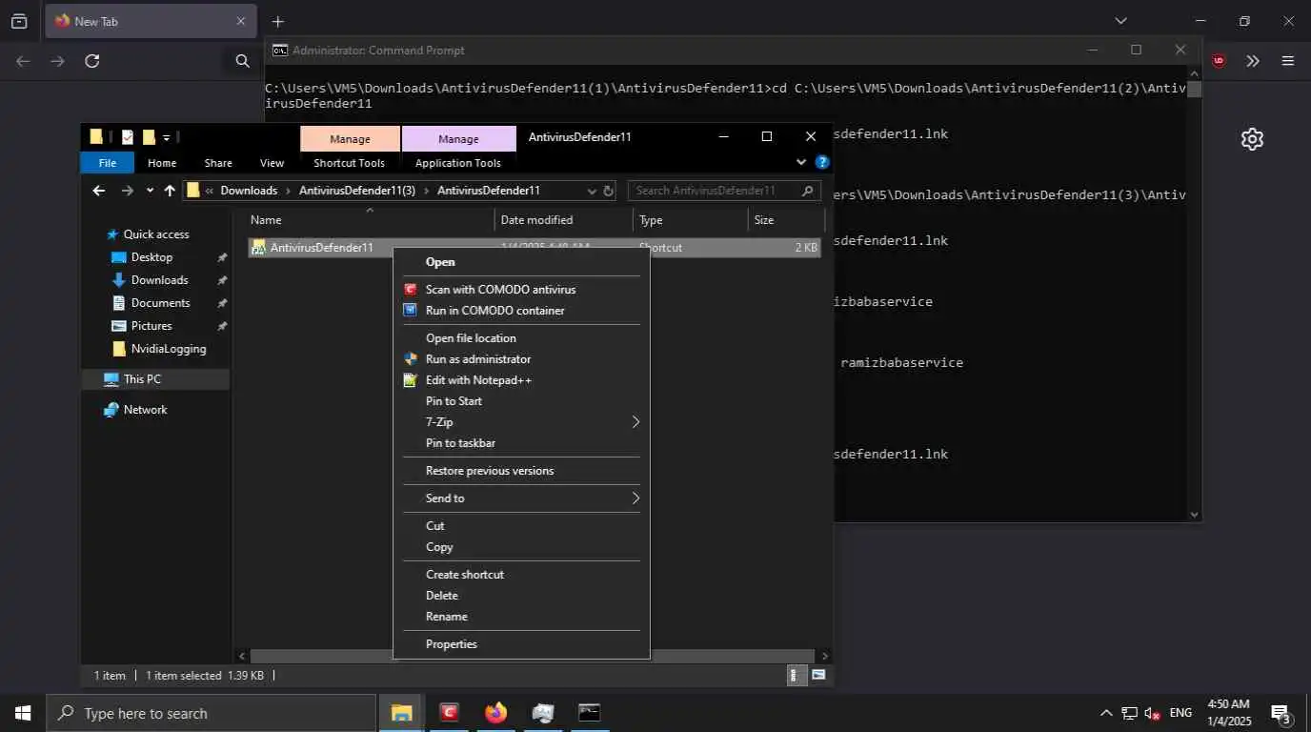The height and width of the screenshot is (732, 1311).
Task: Expand address bar history dropdown
Action: pos(592,191)
